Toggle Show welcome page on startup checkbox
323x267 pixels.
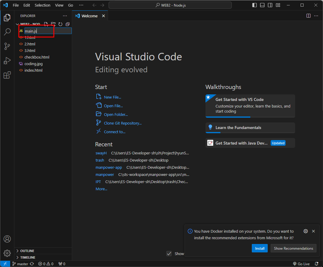click(169, 254)
